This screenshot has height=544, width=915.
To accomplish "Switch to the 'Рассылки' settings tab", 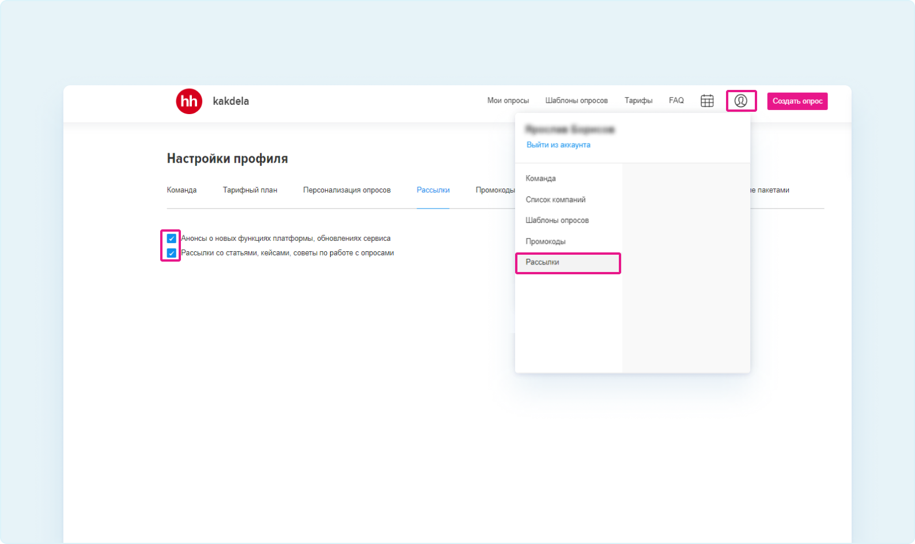I will pos(433,190).
